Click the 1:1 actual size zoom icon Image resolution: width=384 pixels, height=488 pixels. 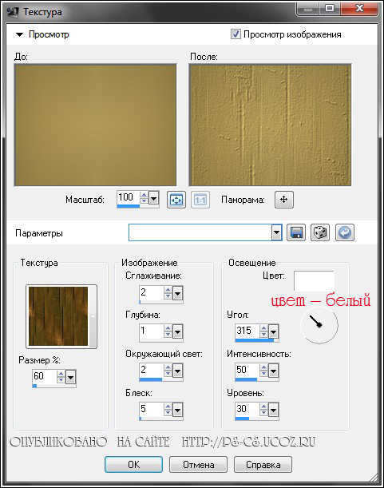point(200,200)
